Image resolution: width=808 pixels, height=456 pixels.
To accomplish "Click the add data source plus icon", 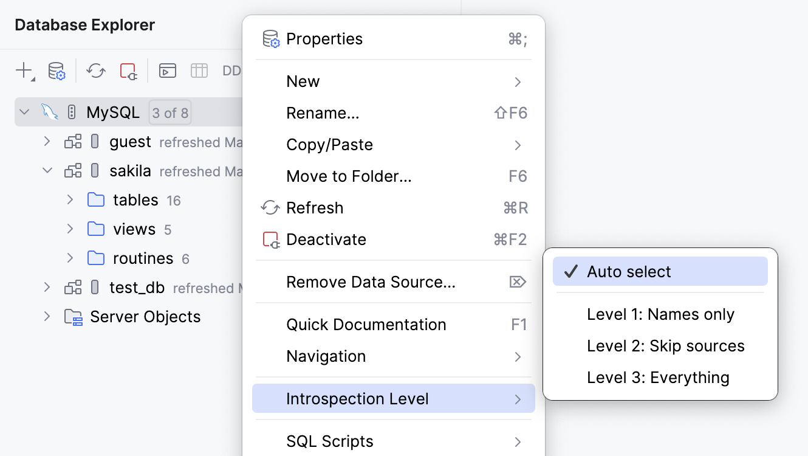I will click(24, 71).
